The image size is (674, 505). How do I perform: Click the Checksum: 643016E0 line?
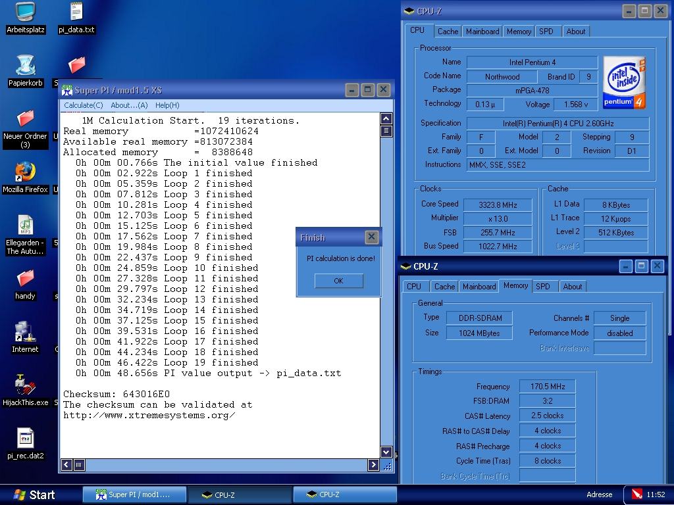(x=117, y=395)
